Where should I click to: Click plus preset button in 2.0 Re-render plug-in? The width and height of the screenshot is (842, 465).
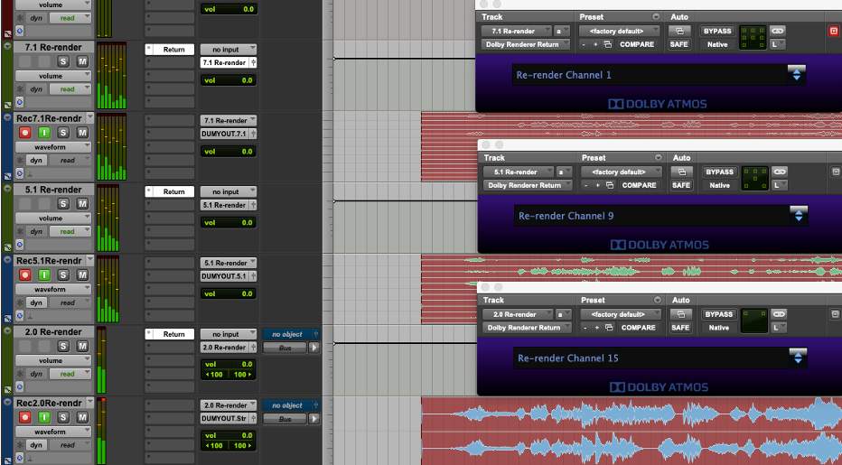(x=595, y=328)
